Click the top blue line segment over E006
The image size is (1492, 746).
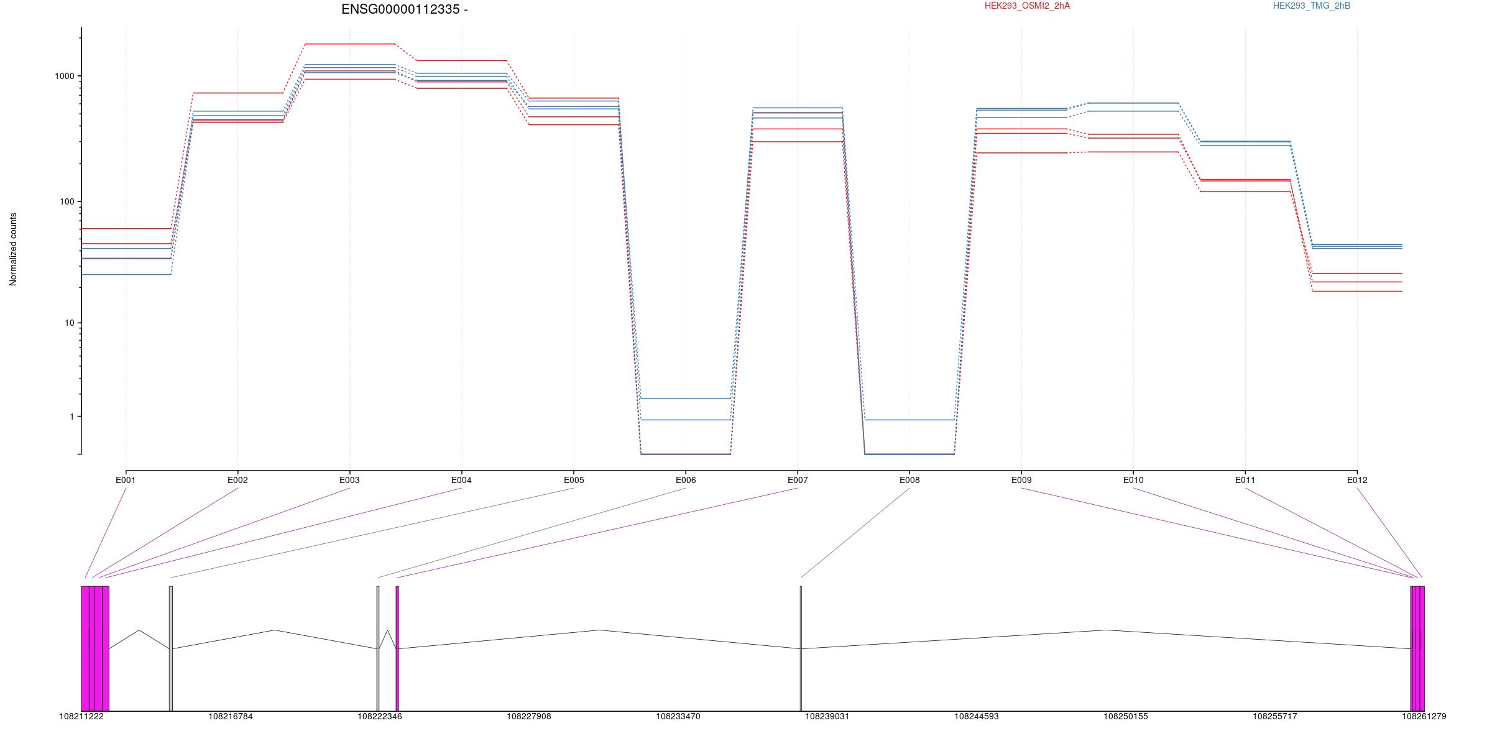686,398
